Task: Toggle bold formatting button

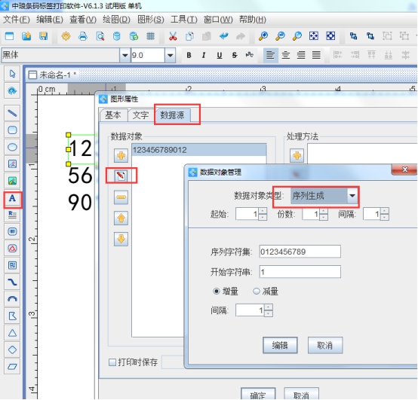Action: point(189,55)
